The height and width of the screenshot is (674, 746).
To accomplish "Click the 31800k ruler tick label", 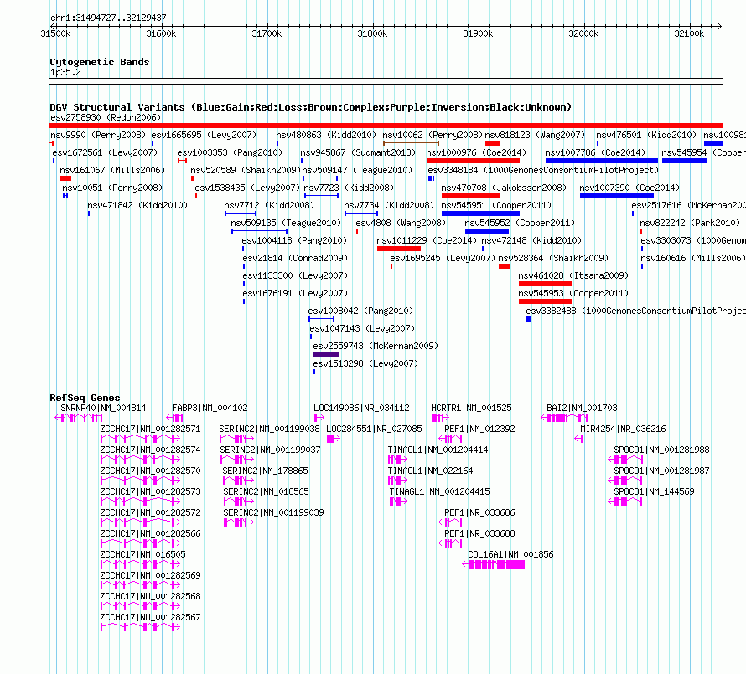I will coord(372,33).
